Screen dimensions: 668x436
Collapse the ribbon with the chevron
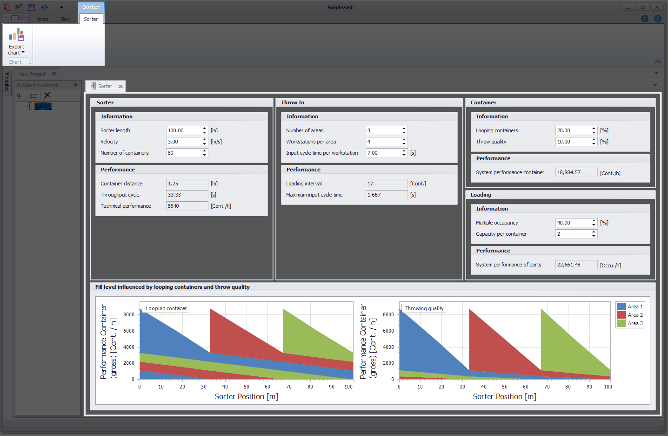[657, 61]
